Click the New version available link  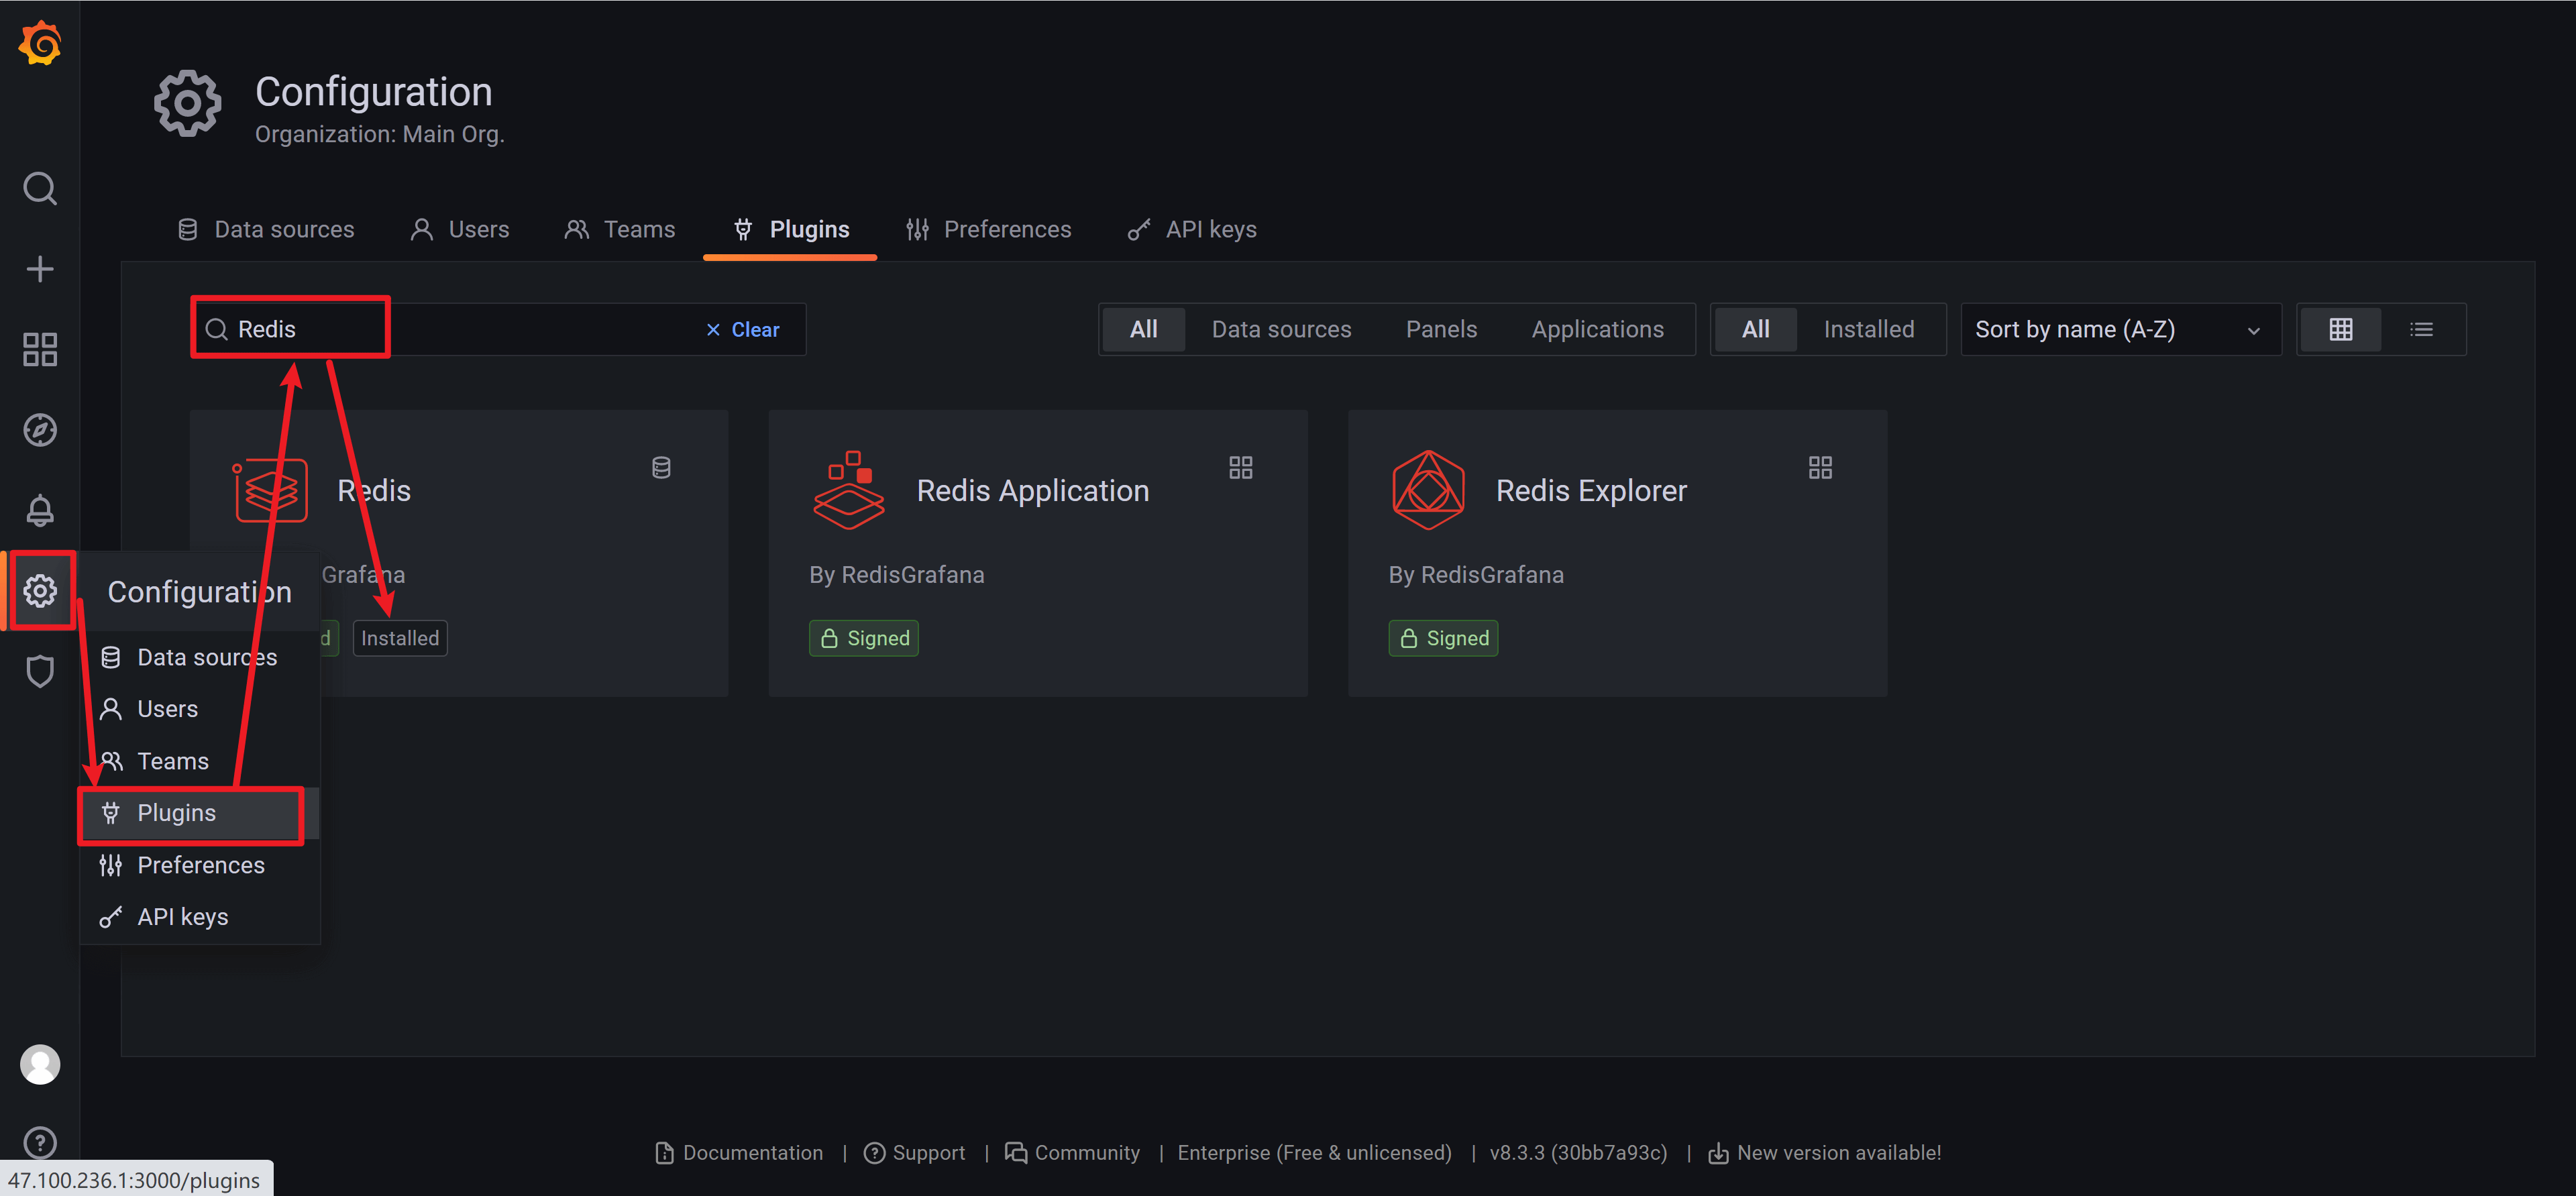(1838, 1152)
